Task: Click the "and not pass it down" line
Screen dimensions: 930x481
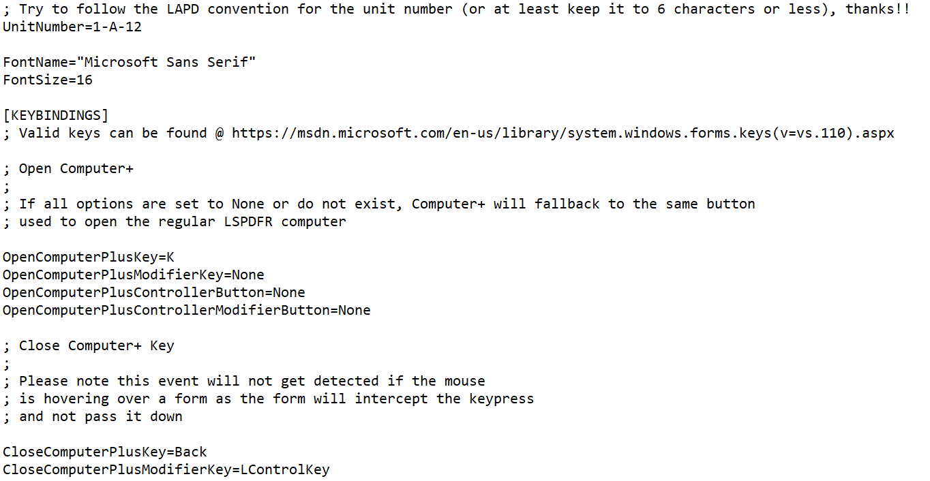Action: click(100, 416)
